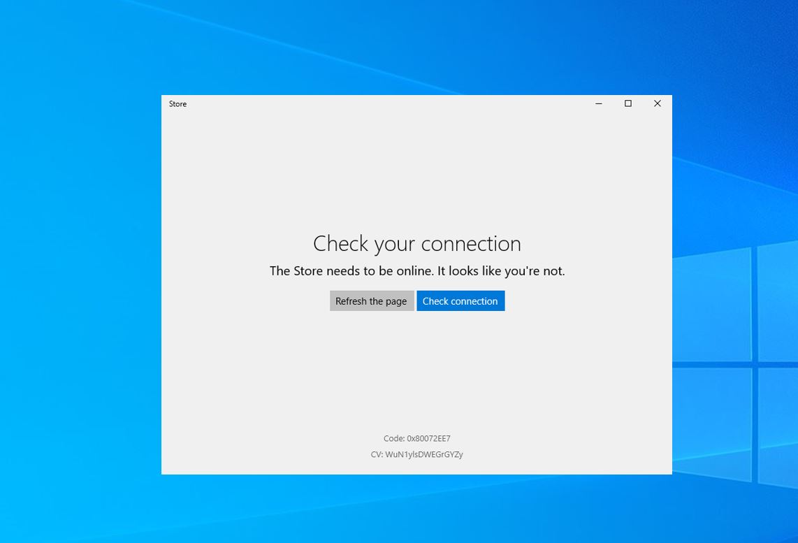Click the blank space above the heading
The height and width of the screenshot is (543, 798).
[x=416, y=175]
